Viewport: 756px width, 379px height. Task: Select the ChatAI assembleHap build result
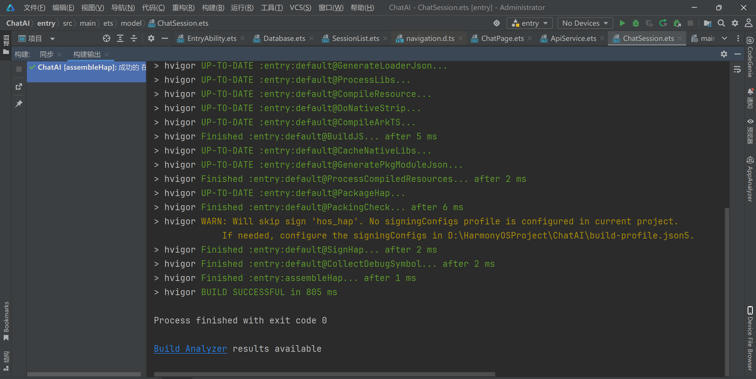(x=88, y=67)
